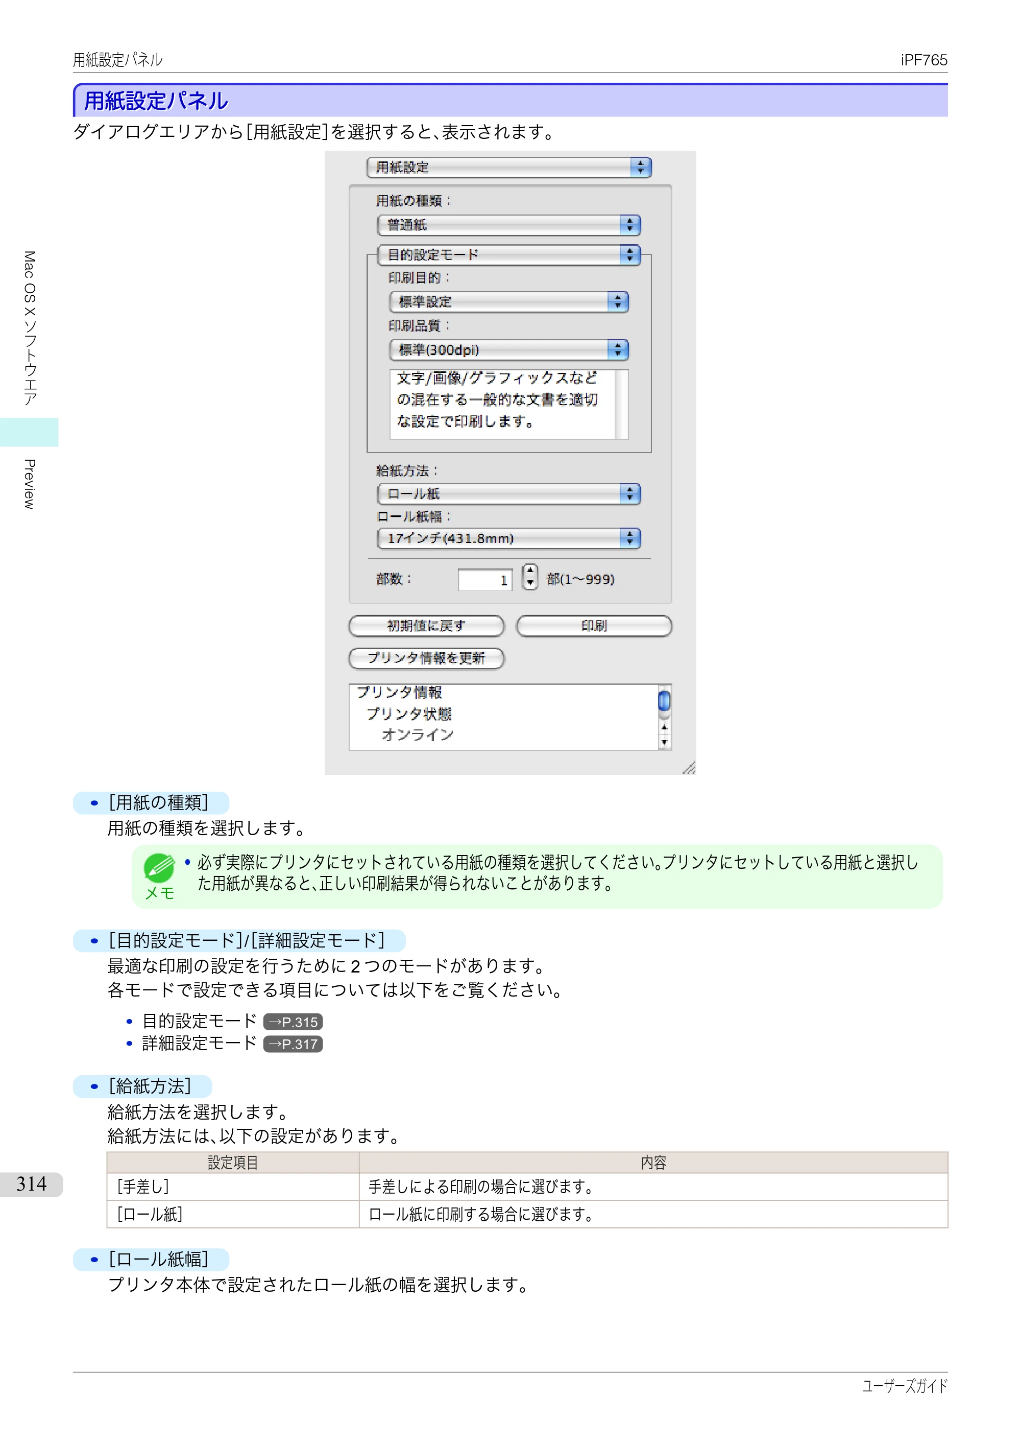Image resolution: width=1021 pixels, height=1445 pixels.
Task: Click the プリンタ情報を更新 button
Action: click(x=426, y=658)
